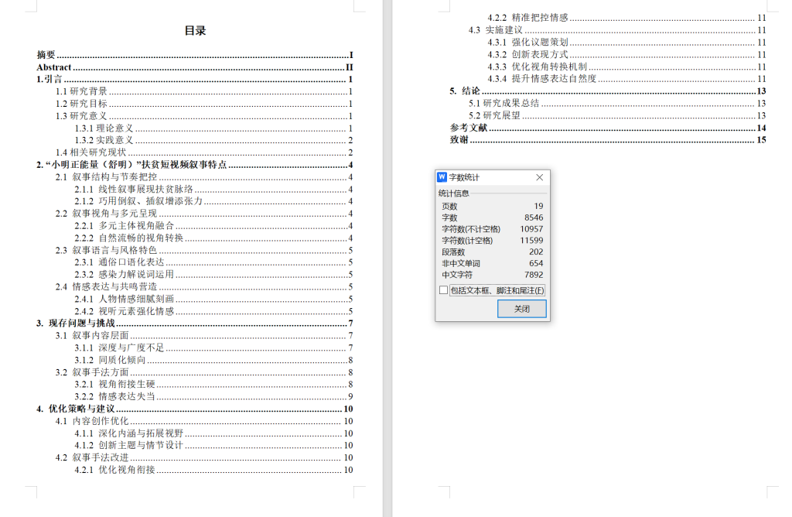Jump to the 摘要 entry in contents
The image size is (792, 517).
tap(46, 55)
